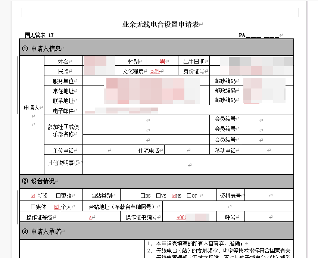Check the 集体 checkbox

point(33,207)
